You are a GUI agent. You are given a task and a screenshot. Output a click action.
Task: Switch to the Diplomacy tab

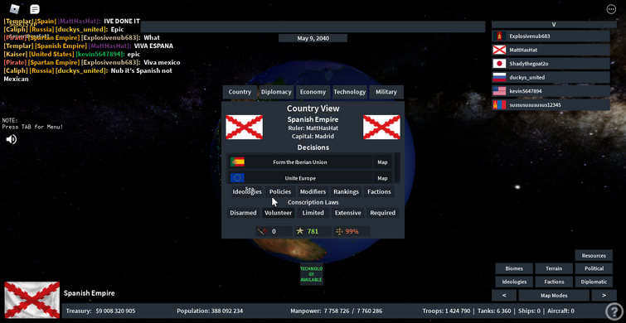pos(276,92)
